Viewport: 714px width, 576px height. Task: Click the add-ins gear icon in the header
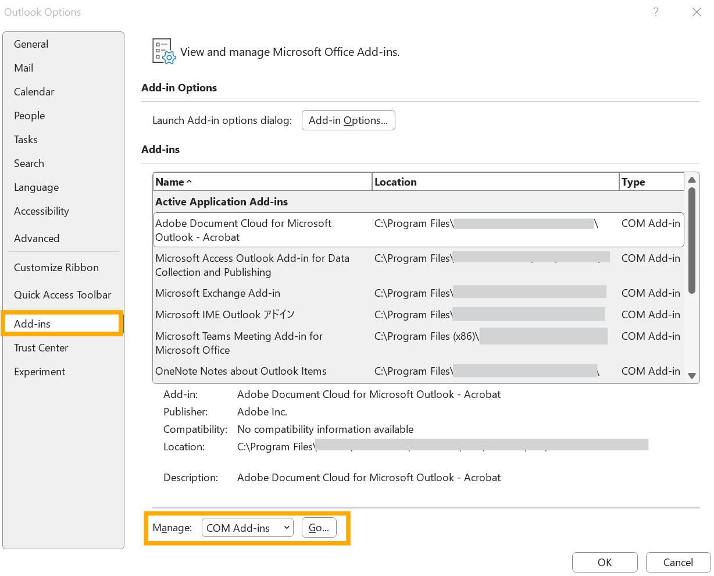coord(163,51)
